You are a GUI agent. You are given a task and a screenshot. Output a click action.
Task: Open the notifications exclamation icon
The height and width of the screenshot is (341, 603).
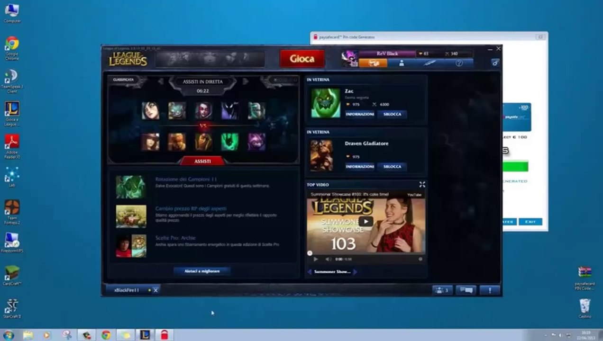[x=490, y=290]
